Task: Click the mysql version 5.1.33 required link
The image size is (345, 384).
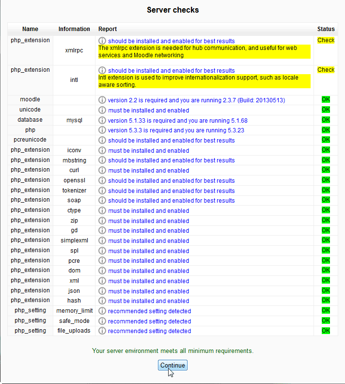Action: pos(178,120)
